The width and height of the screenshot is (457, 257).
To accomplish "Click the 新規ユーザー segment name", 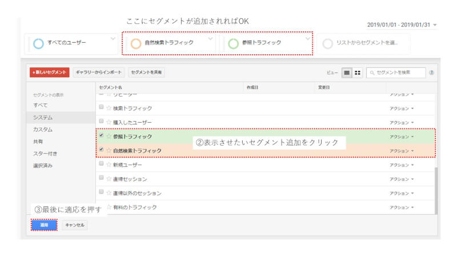I will (x=127, y=165).
